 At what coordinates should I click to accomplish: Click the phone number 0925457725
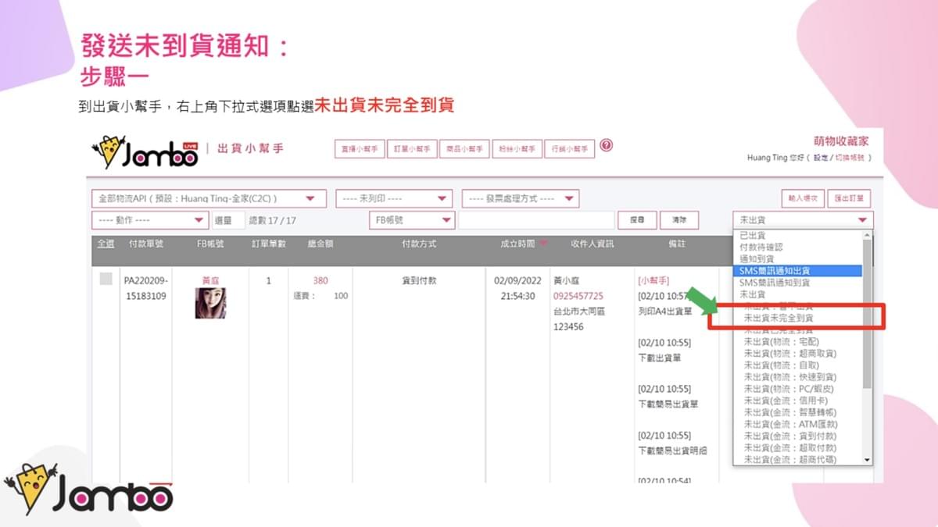coord(578,296)
